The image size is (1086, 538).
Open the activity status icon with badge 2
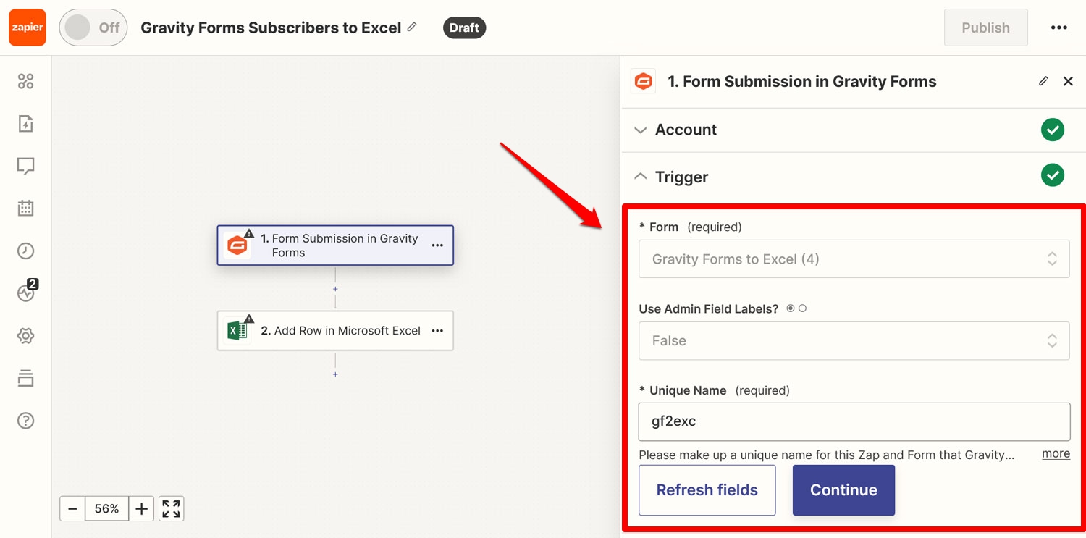27,291
